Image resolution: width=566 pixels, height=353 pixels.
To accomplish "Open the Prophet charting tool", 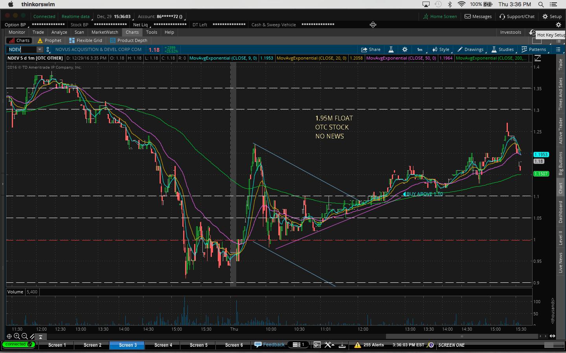I will click(x=50, y=40).
